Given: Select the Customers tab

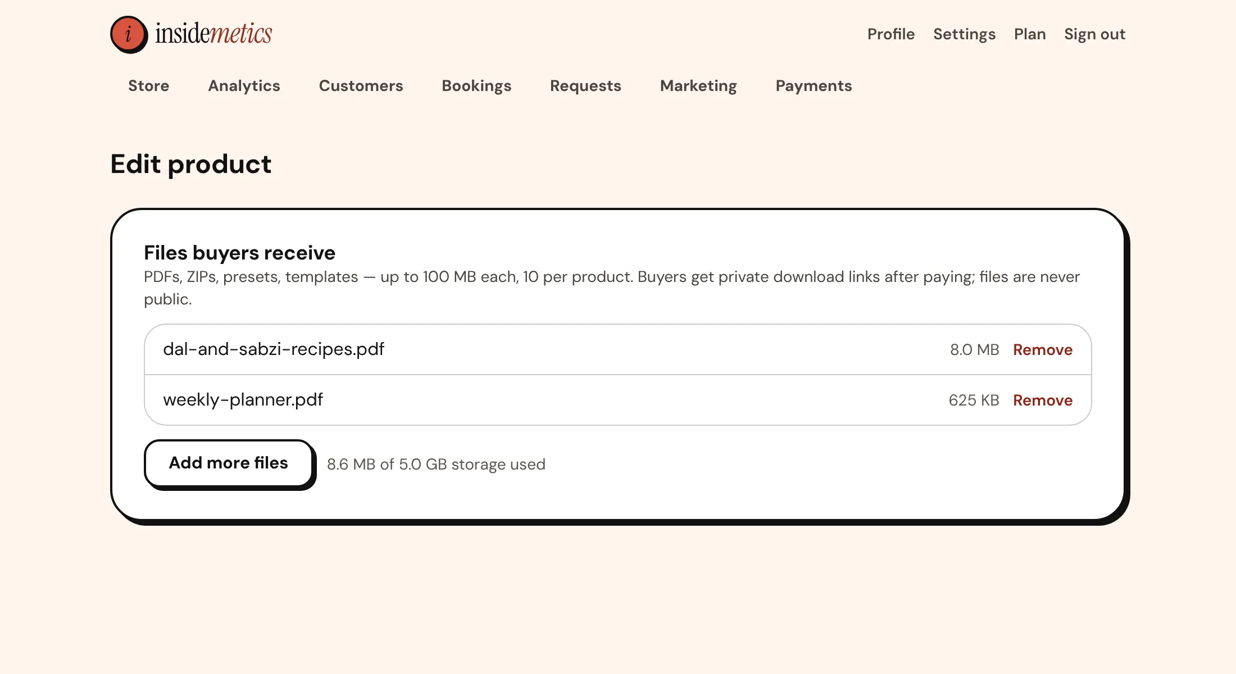Looking at the screenshot, I should tap(361, 86).
